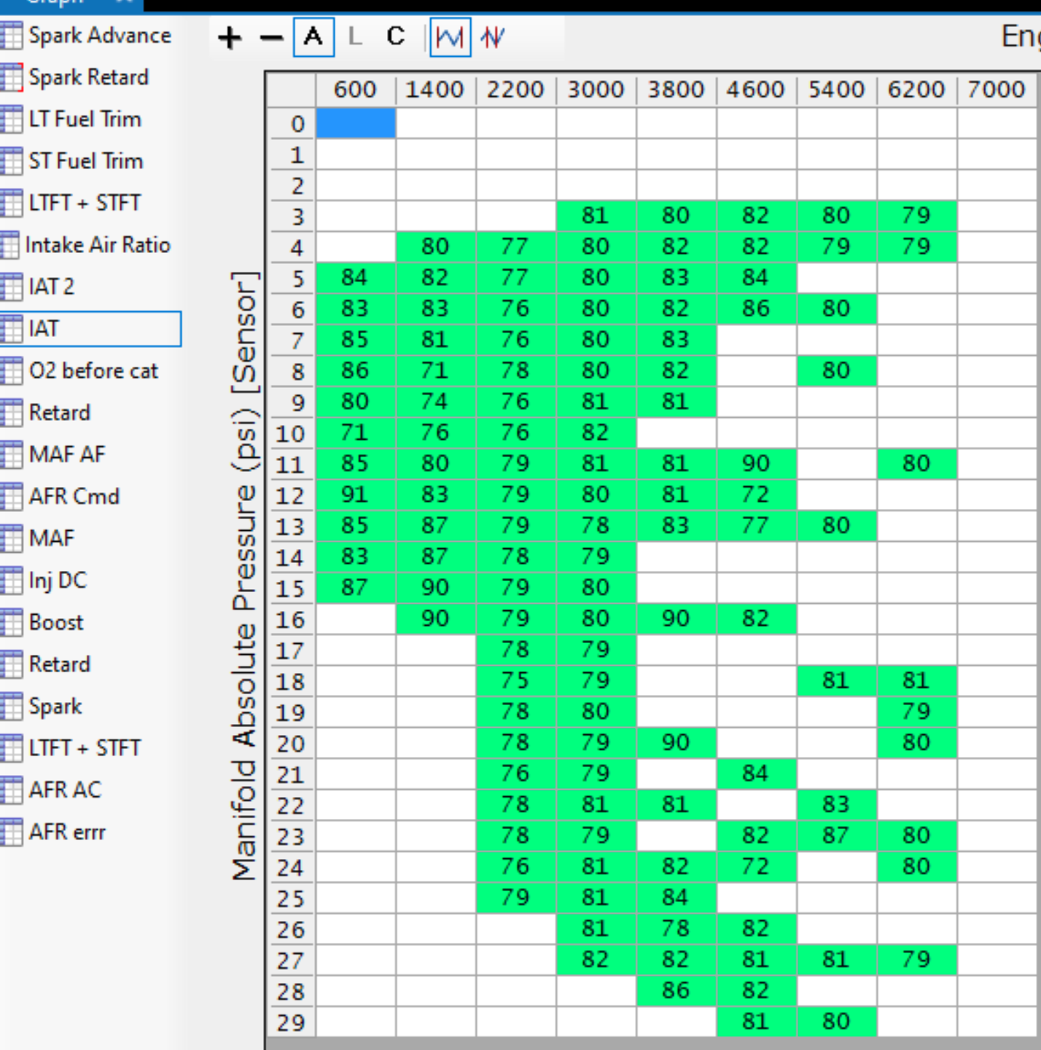Select the C display mode button
Image resolution: width=1041 pixels, height=1050 pixels.
click(x=395, y=36)
